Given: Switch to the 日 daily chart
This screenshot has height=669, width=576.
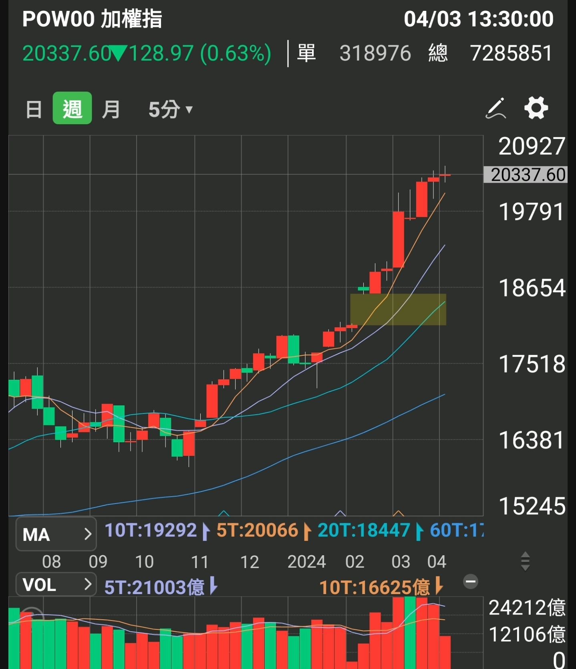Looking at the screenshot, I should click(34, 109).
